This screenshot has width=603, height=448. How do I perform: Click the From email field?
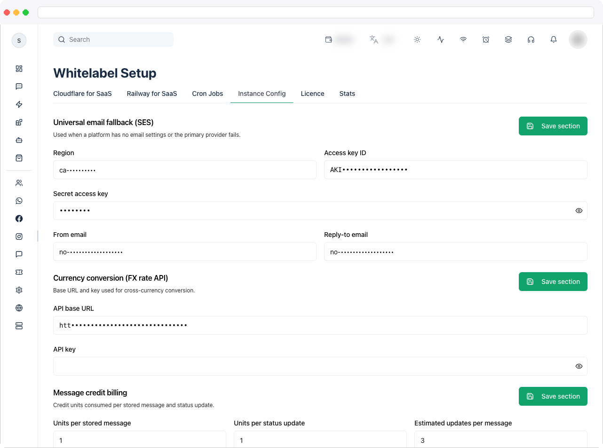[x=185, y=252]
